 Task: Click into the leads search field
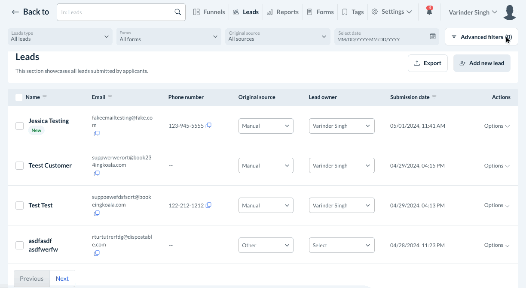pos(116,12)
